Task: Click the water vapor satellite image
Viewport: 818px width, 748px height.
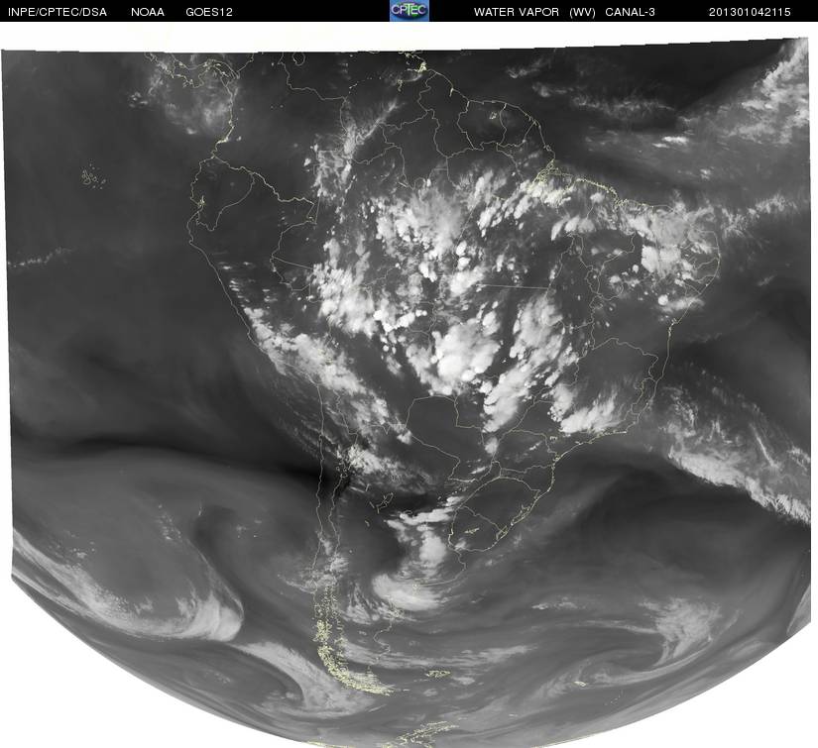Action: coord(409,392)
